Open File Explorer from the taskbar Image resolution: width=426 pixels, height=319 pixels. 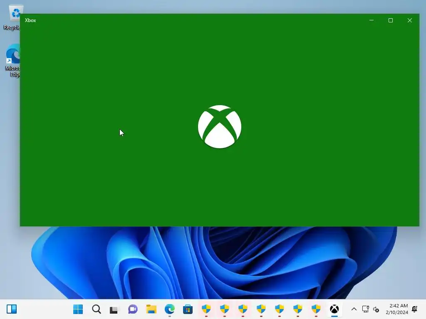pos(151,309)
